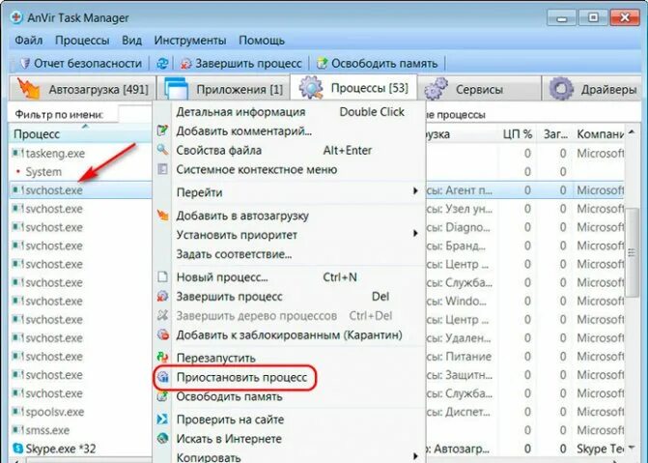Click the spoolsv.exe process icon
The width and height of the screenshot is (648, 463).
(x=17, y=411)
